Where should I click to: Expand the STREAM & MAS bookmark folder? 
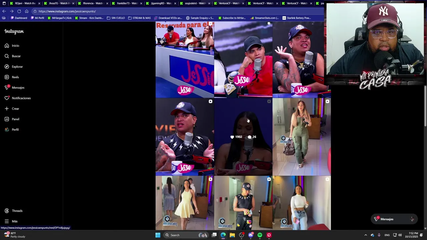click(139, 18)
